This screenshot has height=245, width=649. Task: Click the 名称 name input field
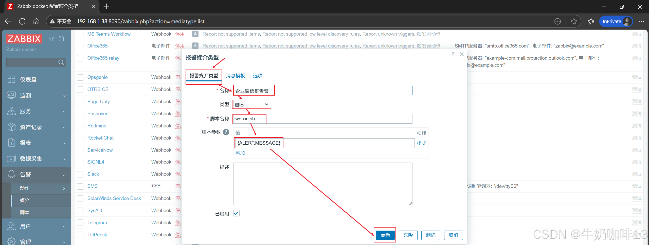pyautogui.click(x=323, y=91)
